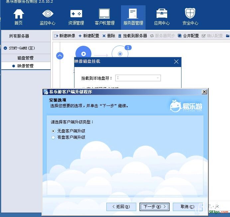Click 新建配置 plus button
The image size is (230, 217).
pos(89,36)
